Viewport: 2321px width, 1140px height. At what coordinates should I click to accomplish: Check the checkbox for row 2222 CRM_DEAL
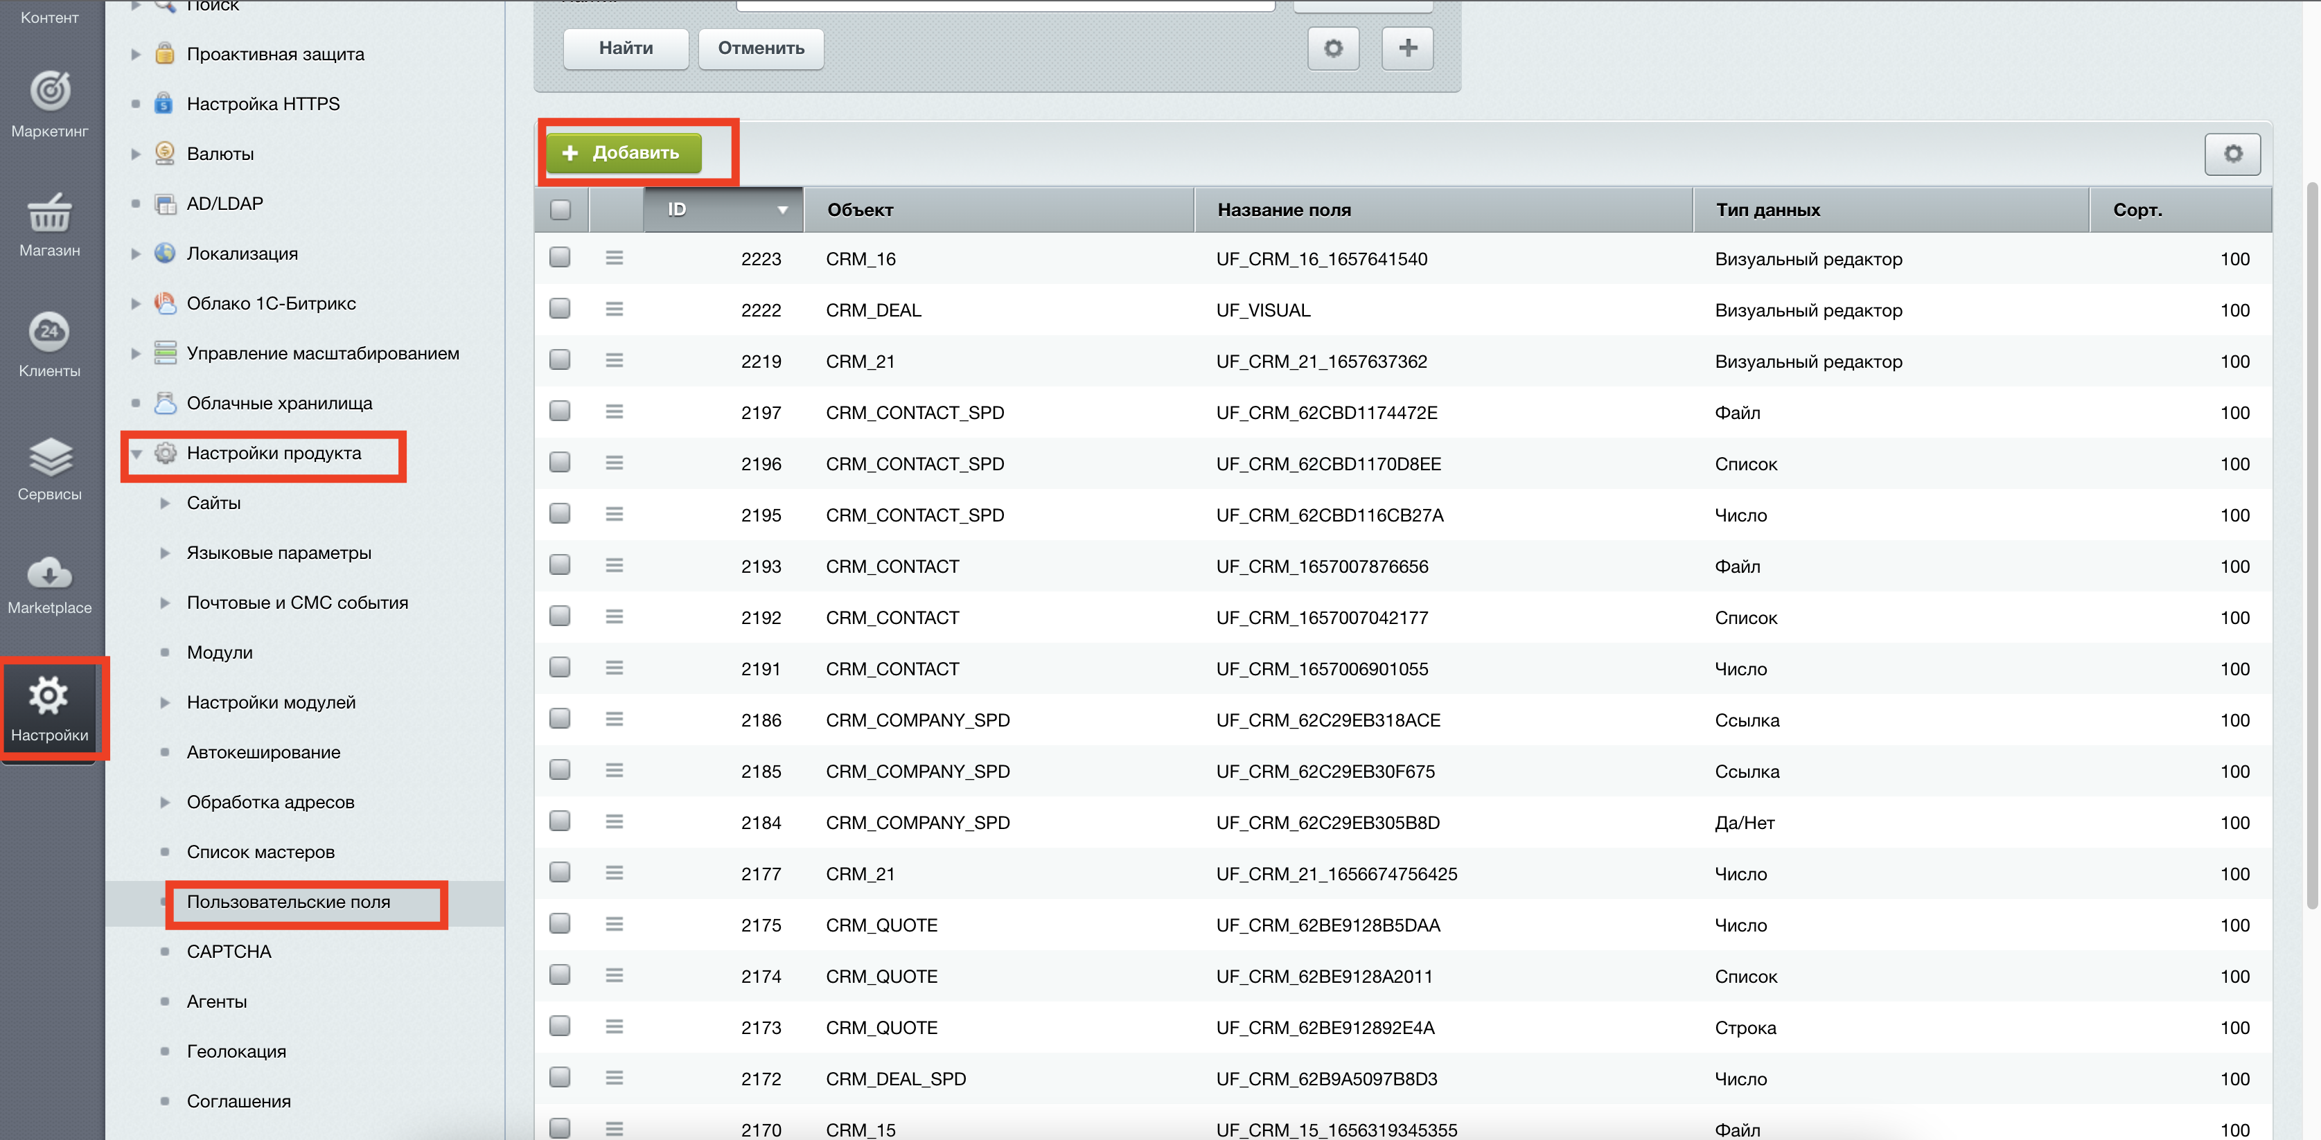[560, 309]
